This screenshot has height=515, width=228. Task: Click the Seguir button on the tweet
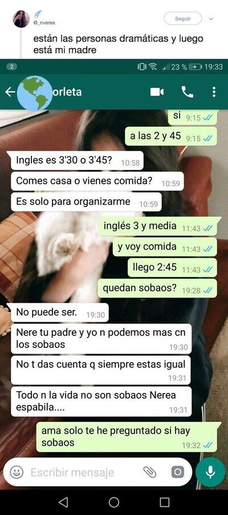tap(182, 19)
